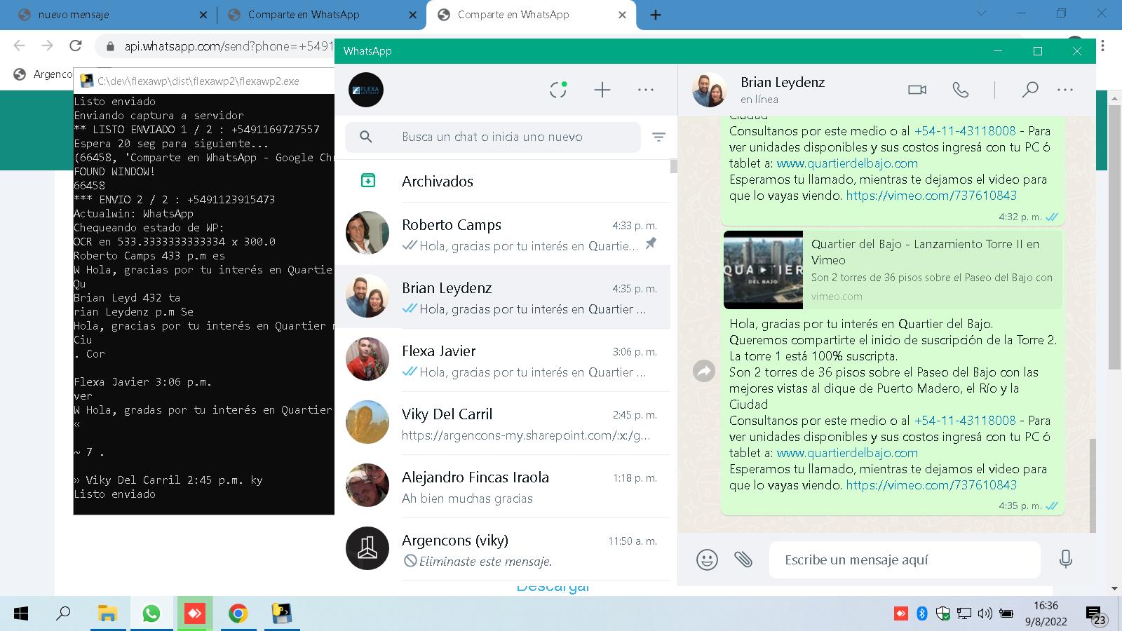Open conversation more options menu
Image resolution: width=1122 pixels, height=631 pixels.
click(x=1065, y=90)
